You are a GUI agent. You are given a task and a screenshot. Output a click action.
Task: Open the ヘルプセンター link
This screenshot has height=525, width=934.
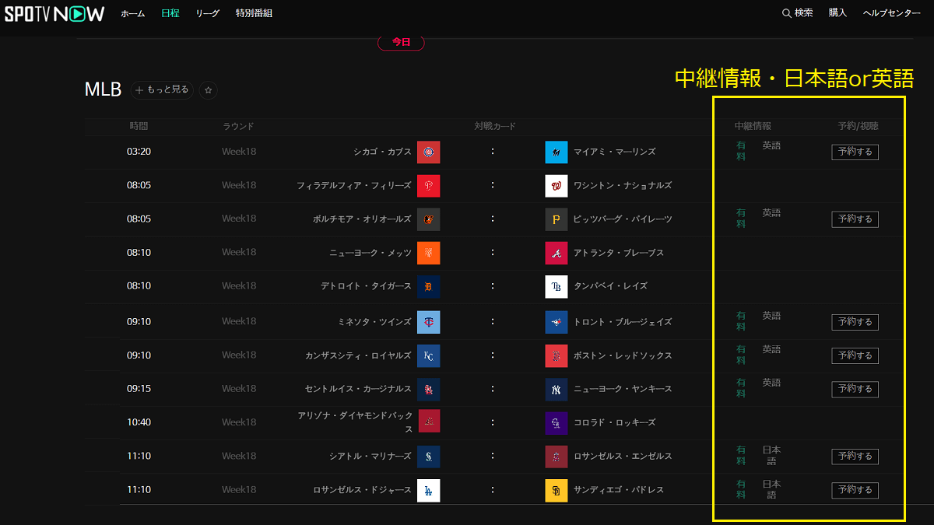[892, 13]
